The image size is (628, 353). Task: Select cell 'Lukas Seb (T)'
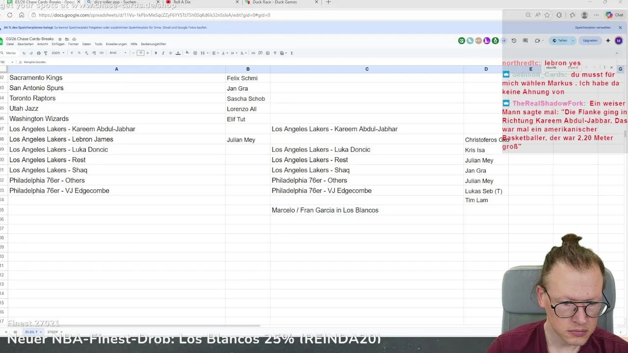click(486, 191)
